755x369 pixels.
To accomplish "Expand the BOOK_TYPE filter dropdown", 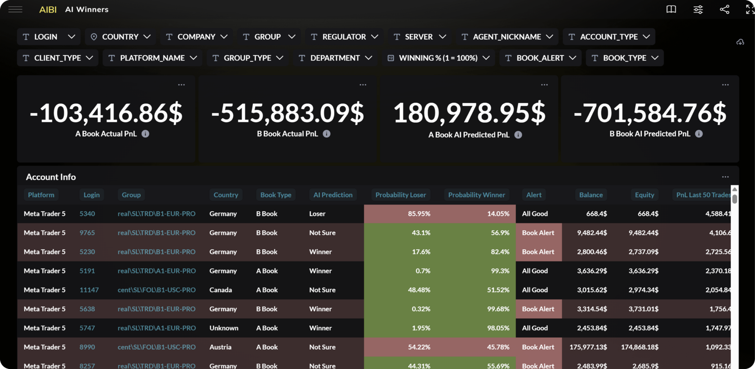I will click(x=625, y=58).
